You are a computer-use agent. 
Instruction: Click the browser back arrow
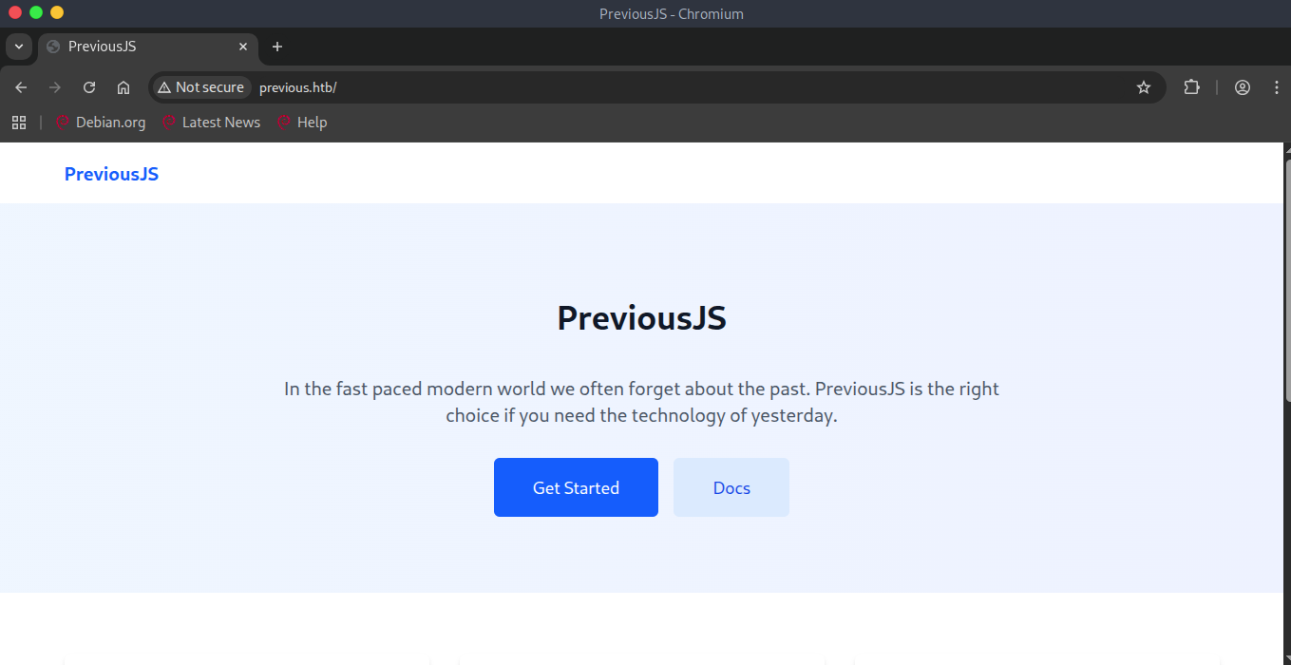(x=21, y=87)
